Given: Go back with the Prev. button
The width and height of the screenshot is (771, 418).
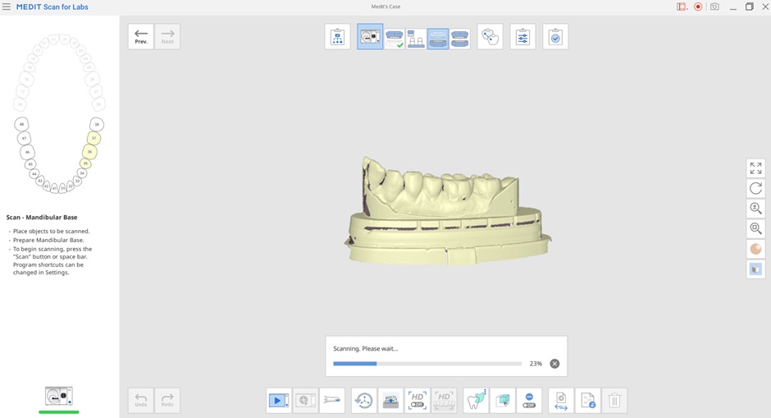Looking at the screenshot, I should [140, 36].
